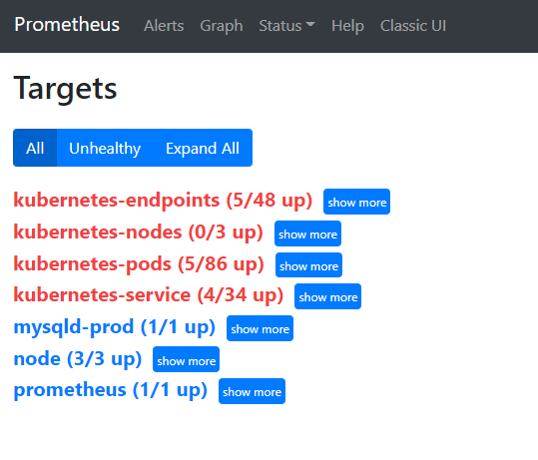
Task: Go to the Alerts page
Action: [x=164, y=26]
